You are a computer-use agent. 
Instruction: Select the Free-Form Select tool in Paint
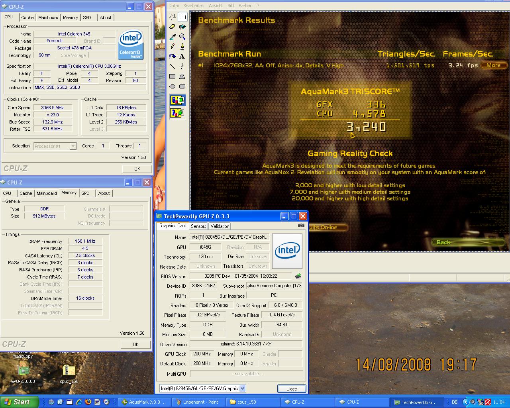pyautogui.click(x=173, y=17)
